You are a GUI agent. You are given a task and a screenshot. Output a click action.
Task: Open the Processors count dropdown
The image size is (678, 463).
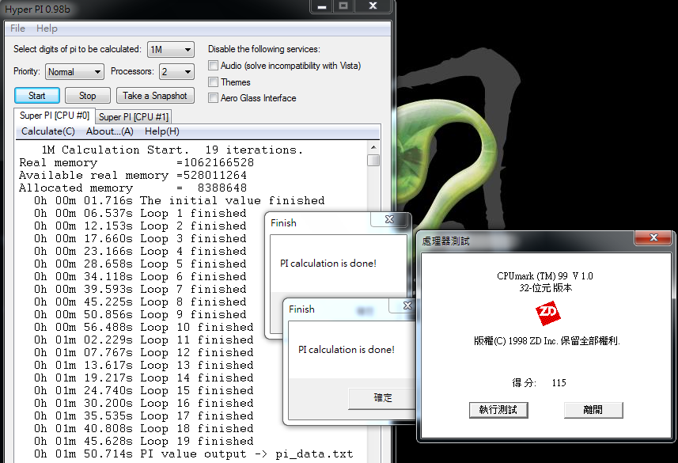[176, 71]
